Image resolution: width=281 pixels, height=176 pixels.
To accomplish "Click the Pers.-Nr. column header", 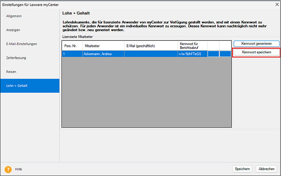I will click(x=72, y=46).
